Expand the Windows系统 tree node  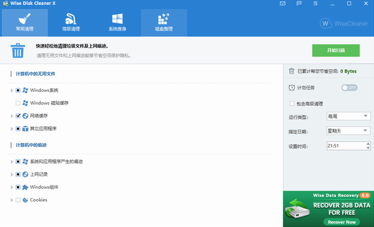(11, 90)
